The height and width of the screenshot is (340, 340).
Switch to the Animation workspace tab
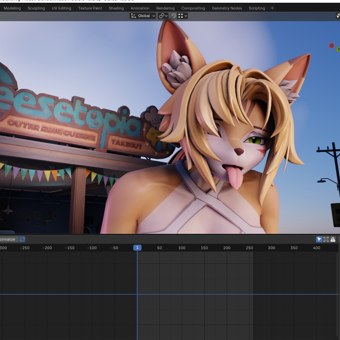140,8
